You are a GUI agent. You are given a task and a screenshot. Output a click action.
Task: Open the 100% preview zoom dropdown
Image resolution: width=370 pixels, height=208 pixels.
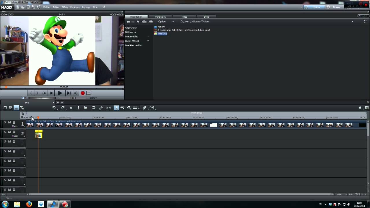[93, 98]
